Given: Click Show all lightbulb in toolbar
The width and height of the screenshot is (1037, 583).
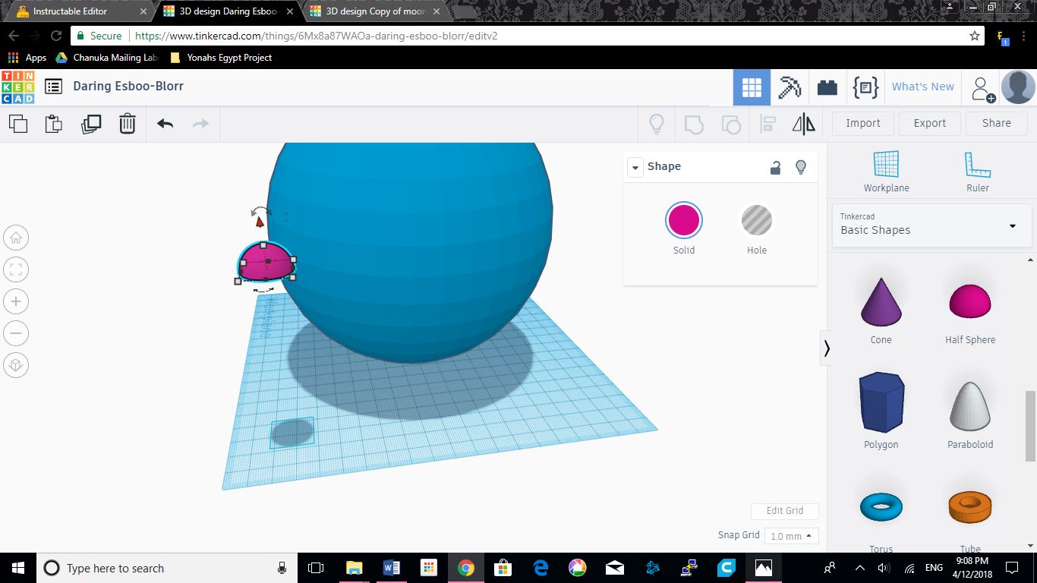Looking at the screenshot, I should (657, 124).
